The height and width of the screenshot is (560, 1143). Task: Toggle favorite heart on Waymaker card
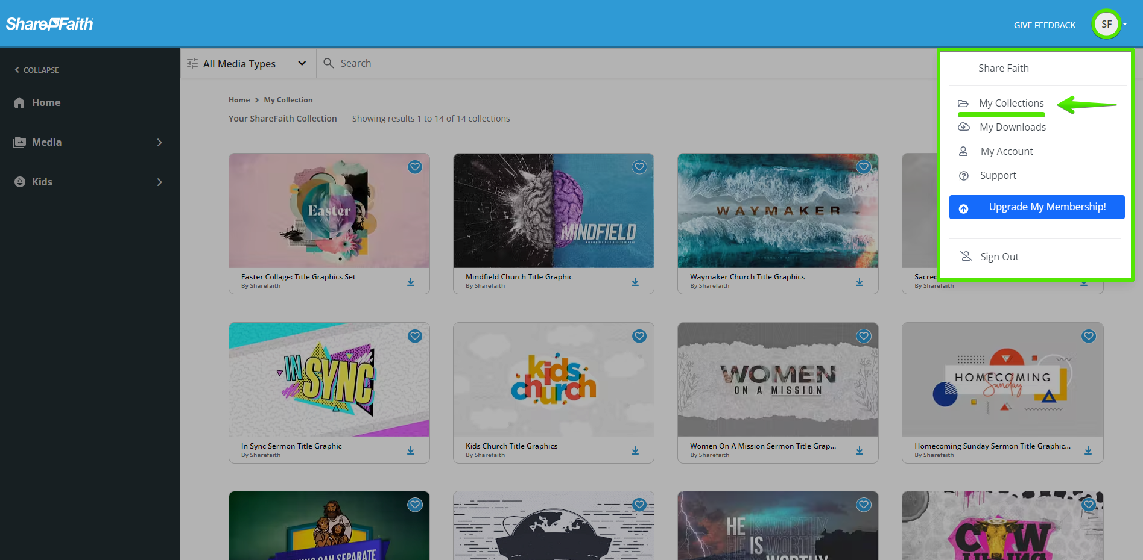pyautogui.click(x=864, y=167)
